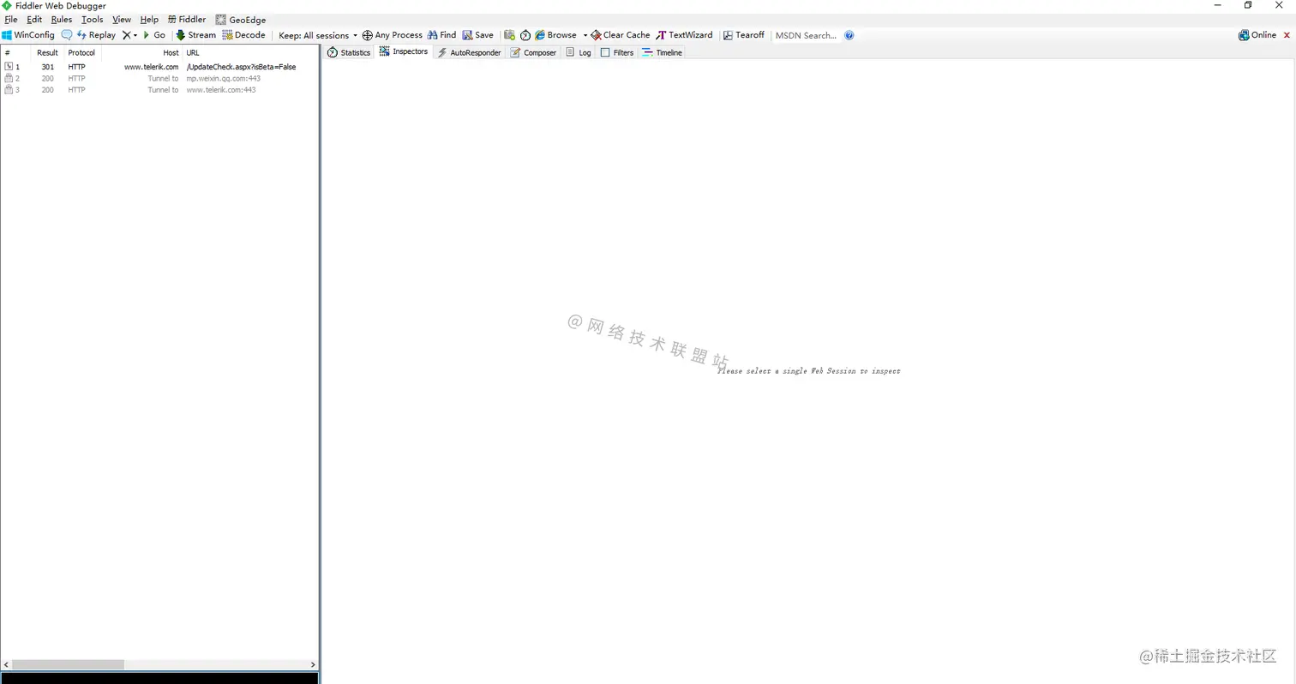
Task: Toggle Stream mode in toolbar
Action: (196, 35)
